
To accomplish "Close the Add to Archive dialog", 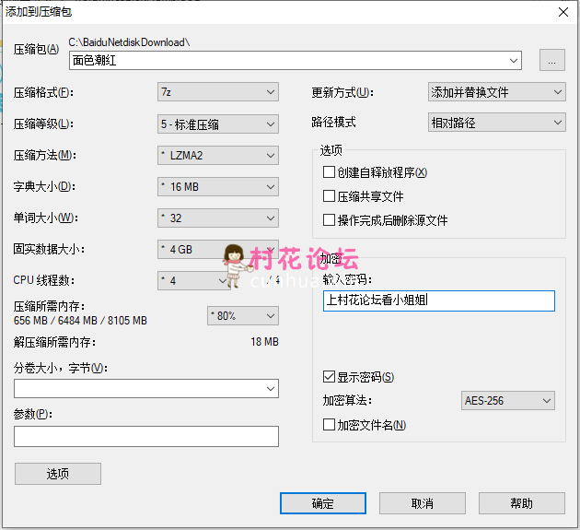I will pos(562,12).
